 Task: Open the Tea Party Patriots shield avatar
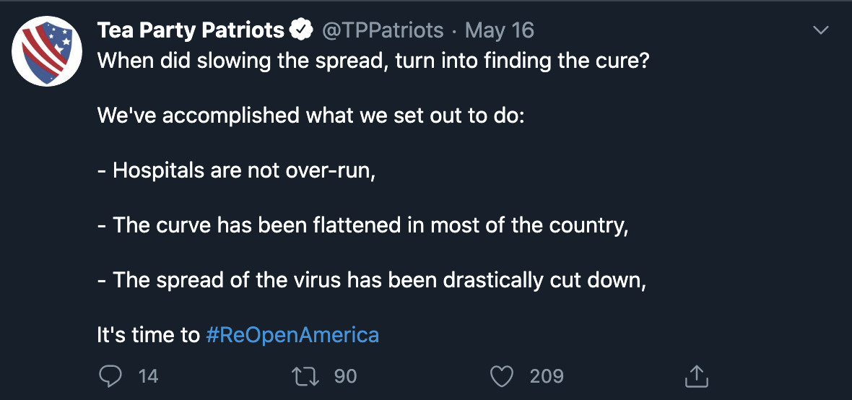(47, 51)
